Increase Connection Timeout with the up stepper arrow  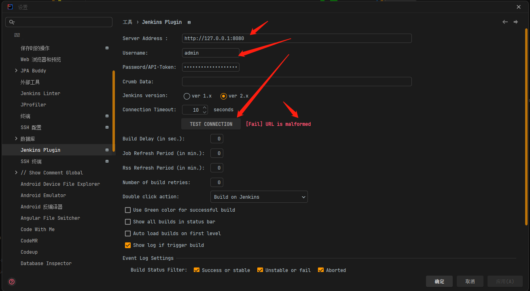coord(205,107)
